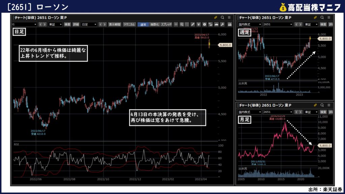Open search magnifier in daily chart header

pos(222,18)
